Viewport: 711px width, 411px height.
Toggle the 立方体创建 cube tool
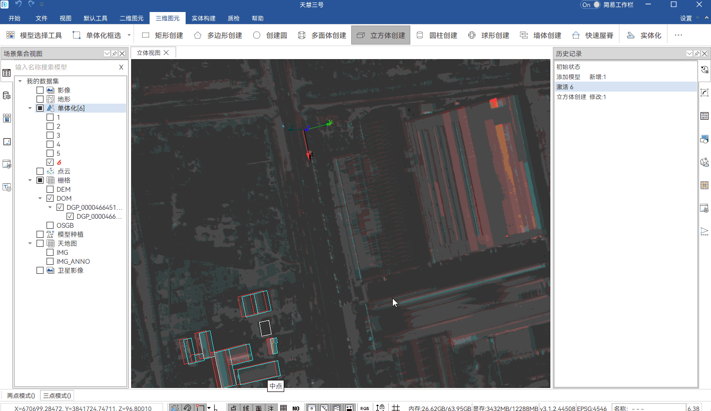tap(381, 36)
